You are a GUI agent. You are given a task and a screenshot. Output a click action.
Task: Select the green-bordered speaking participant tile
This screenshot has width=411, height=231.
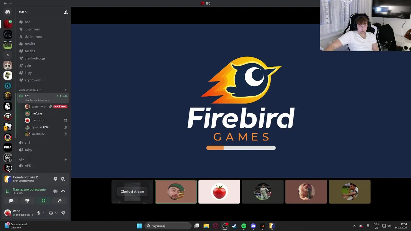tap(176, 192)
